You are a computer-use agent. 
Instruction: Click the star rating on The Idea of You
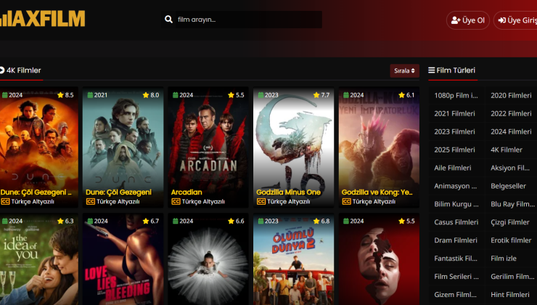point(65,221)
